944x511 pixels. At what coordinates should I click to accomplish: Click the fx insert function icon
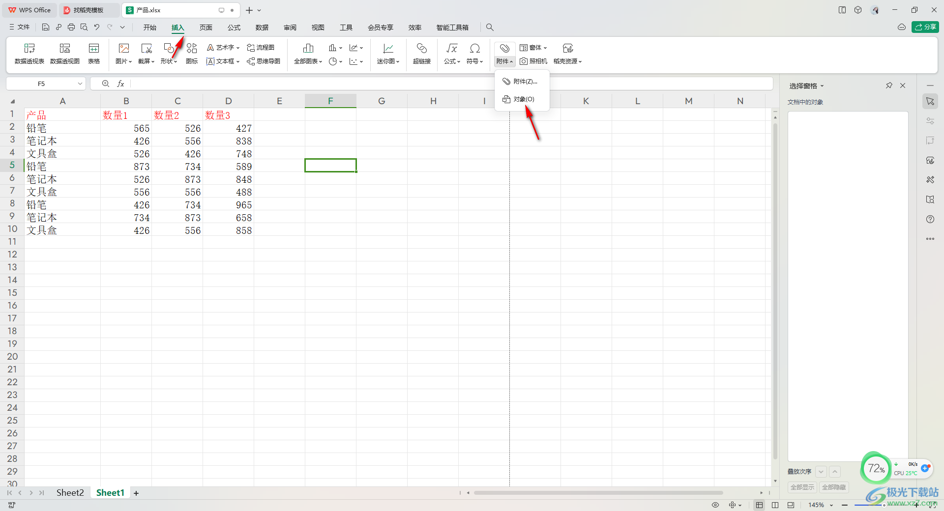pyautogui.click(x=120, y=84)
